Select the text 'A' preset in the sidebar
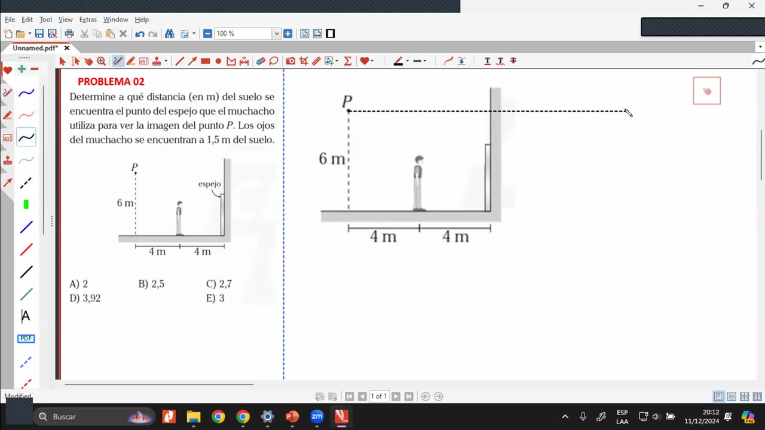The width and height of the screenshot is (765, 430). tap(26, 317)
